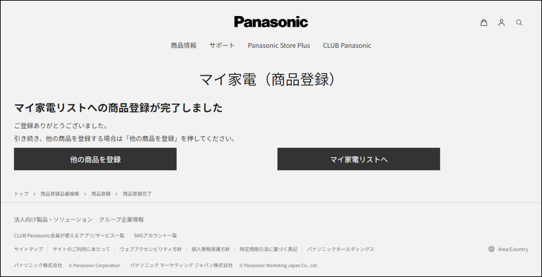Open ウェブアクセシビリティ方針 link
The image size is (542, 277).
click(x=151, y=249)
